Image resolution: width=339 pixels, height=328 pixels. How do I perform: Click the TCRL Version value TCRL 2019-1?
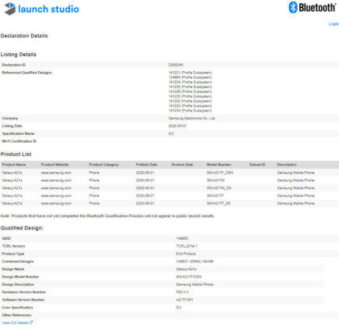click(x=186, y=246)
